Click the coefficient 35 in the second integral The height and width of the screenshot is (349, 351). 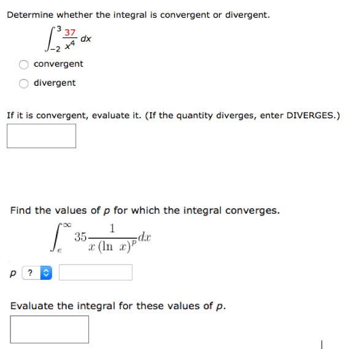pos(80,237)
